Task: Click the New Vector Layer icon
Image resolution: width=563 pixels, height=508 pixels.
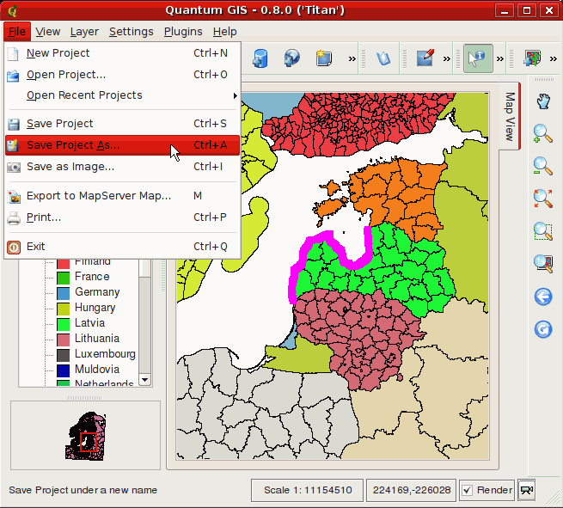Action: [323, 58]
